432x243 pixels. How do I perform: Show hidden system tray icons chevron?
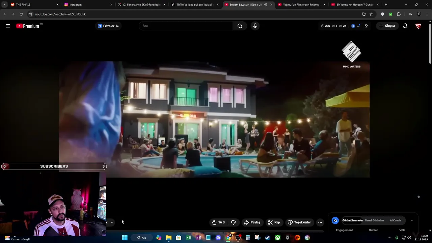(389, 238)
